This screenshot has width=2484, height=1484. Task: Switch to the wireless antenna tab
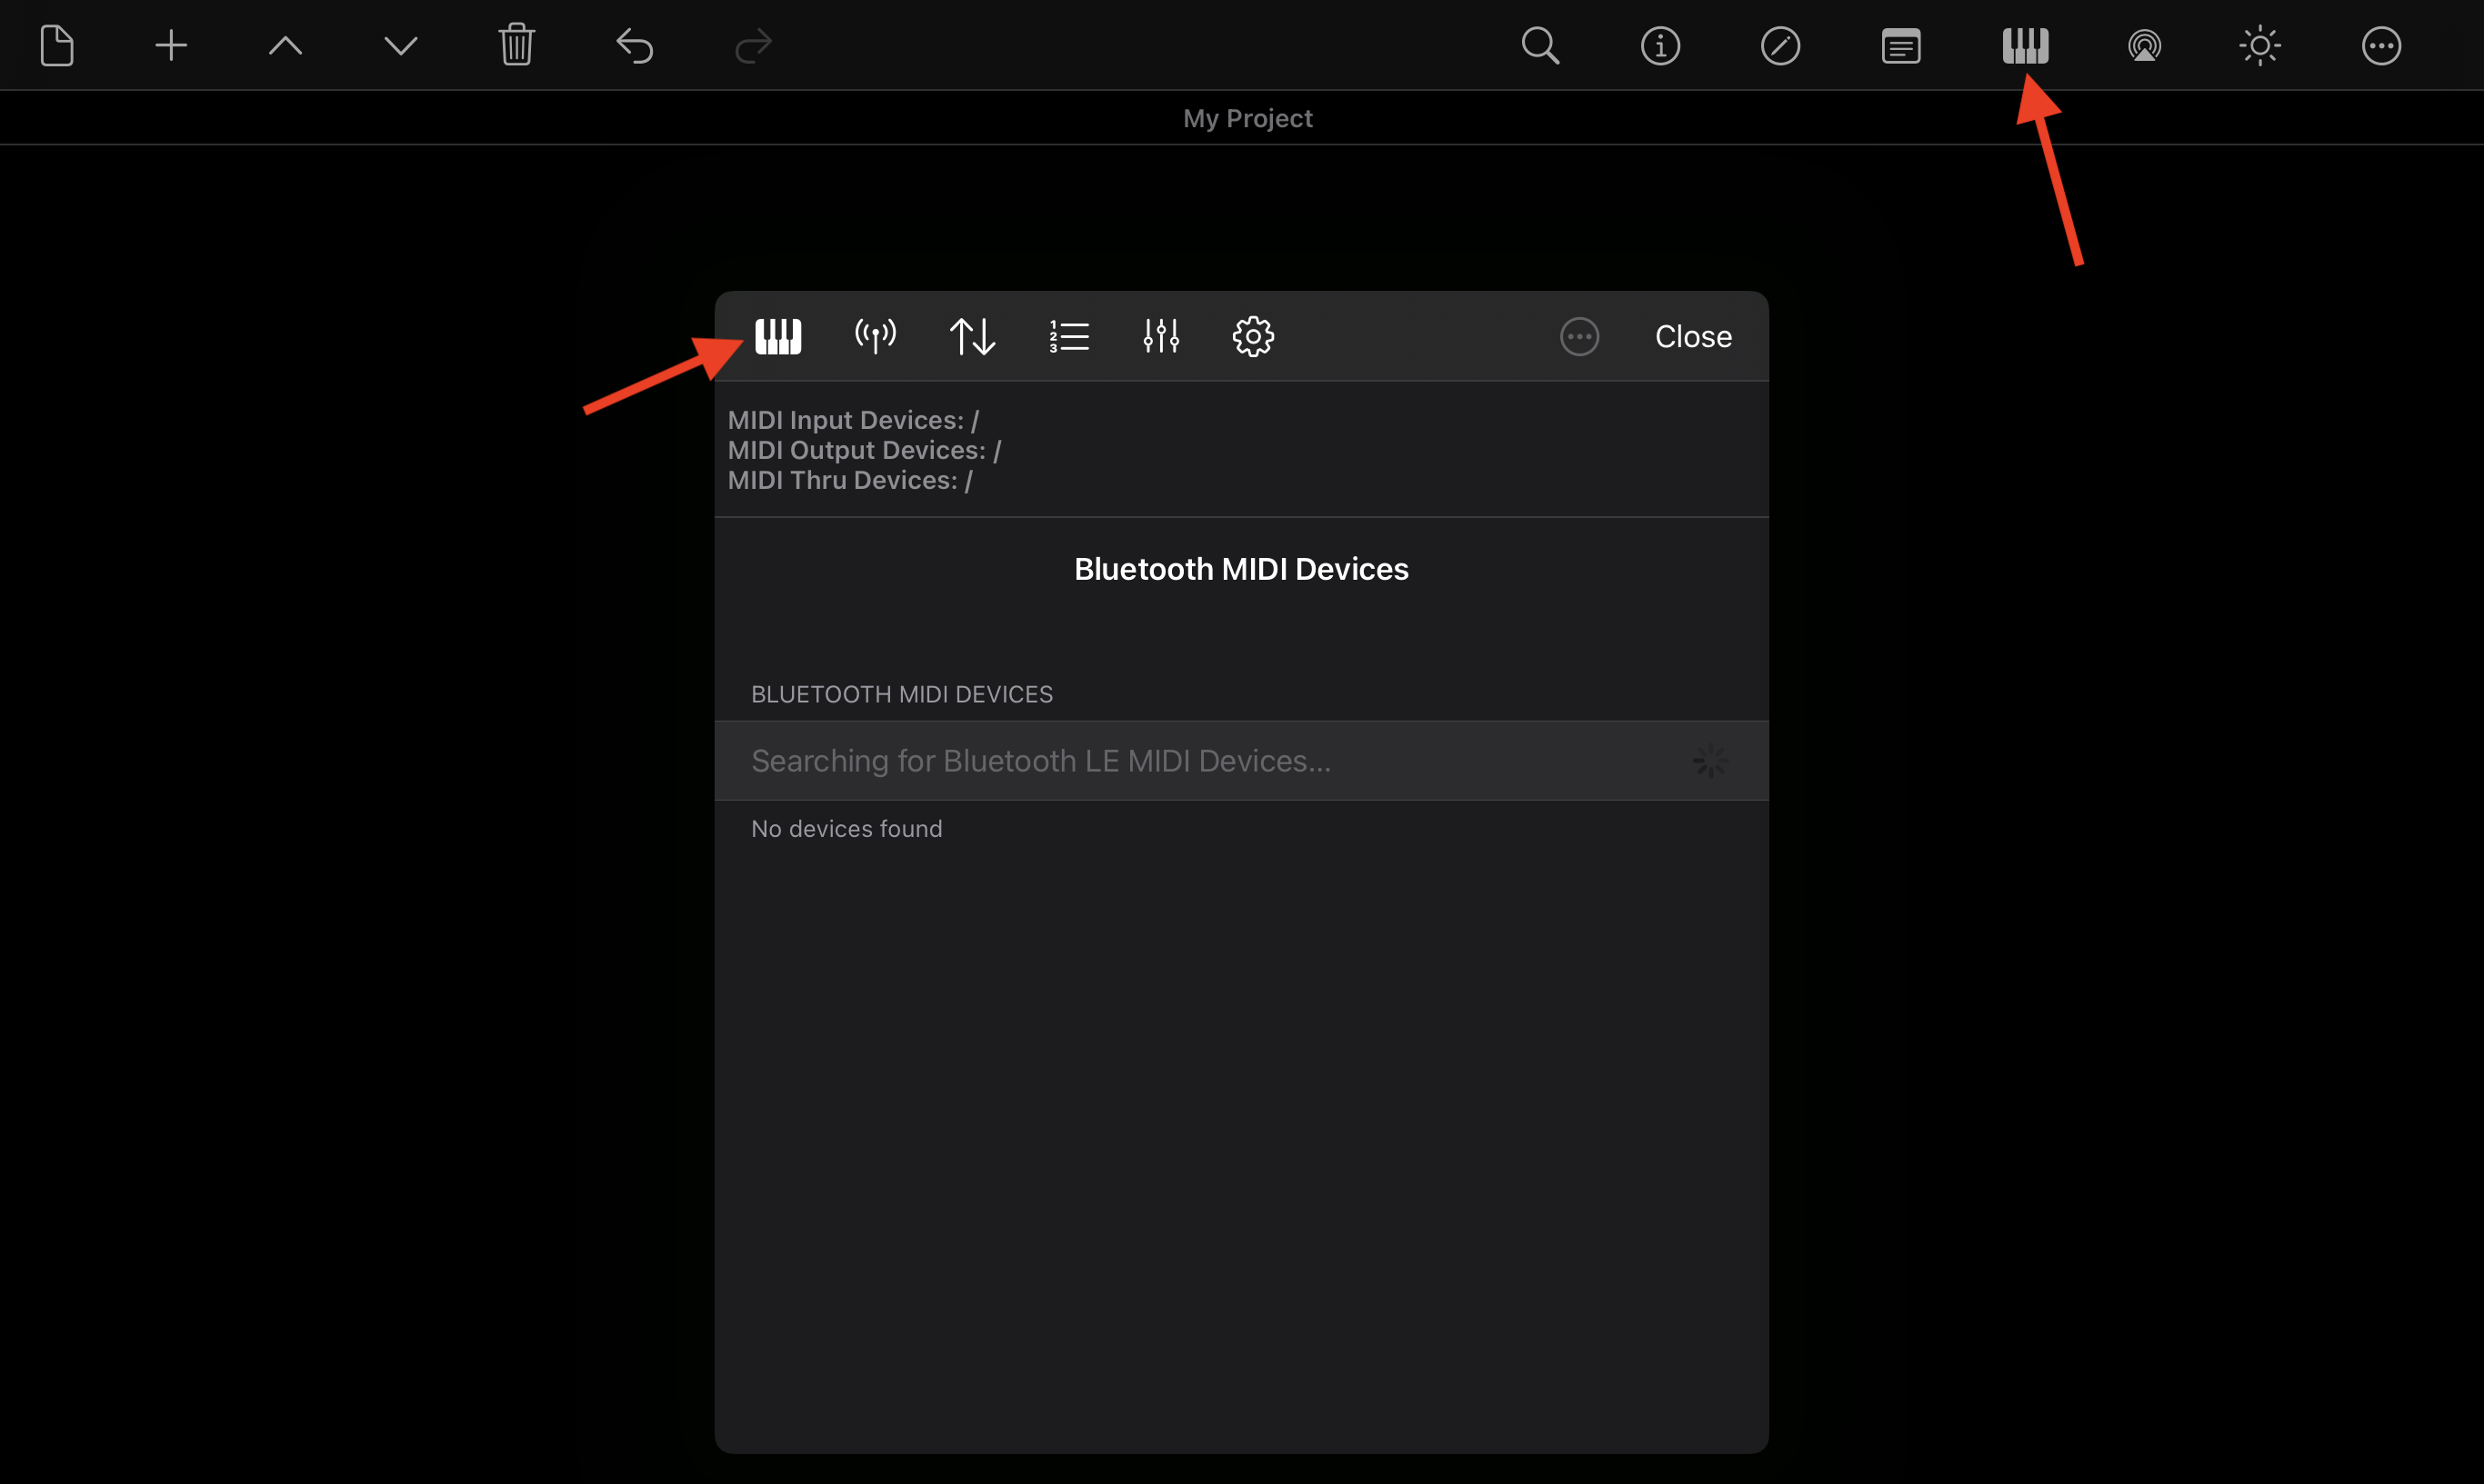[x=876, y=337]
